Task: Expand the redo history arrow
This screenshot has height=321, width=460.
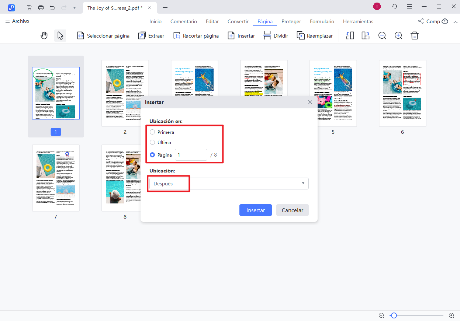Action: (x=74, y=7)
